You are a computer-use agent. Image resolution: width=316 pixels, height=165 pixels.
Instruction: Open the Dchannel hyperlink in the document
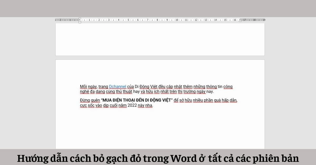[118, 87]
